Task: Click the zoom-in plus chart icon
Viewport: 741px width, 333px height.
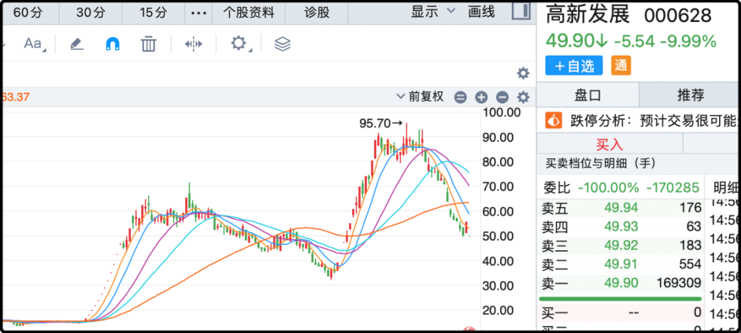Action: [x=481, y=97]
